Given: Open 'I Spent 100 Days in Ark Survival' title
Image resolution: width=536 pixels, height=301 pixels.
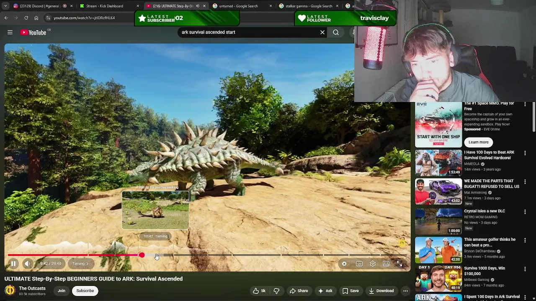Looking at the screenshot, I should 492,297.
